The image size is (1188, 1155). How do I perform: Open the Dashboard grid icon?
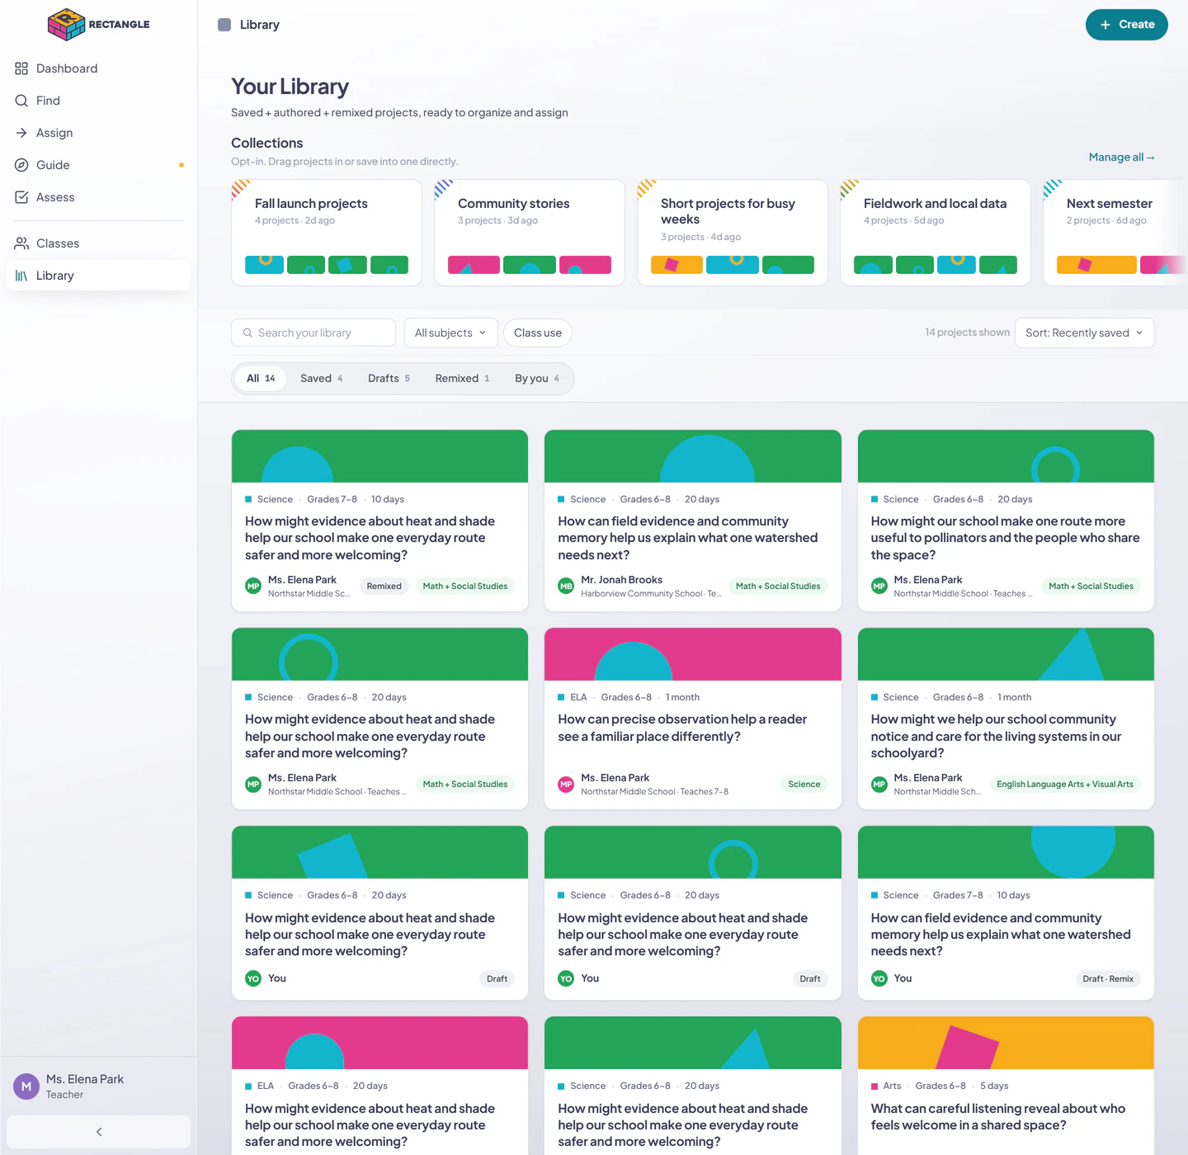click(21, 68)
